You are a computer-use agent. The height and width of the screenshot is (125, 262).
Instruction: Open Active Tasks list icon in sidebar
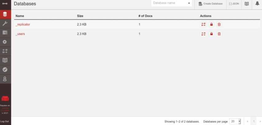pyautogui.click(x=5, y=33)
